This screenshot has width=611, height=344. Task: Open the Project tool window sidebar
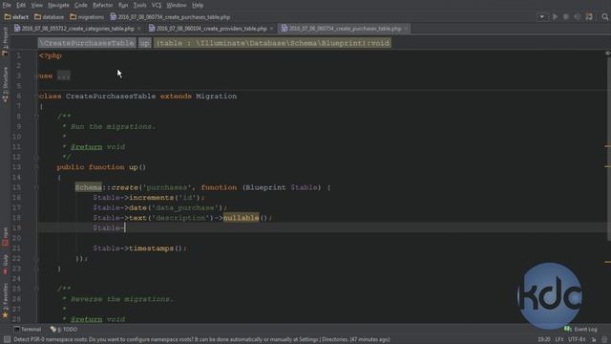[x=5, y=42]
